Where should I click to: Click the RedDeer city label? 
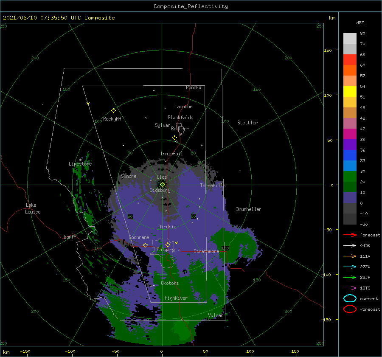tap(180, 129)
